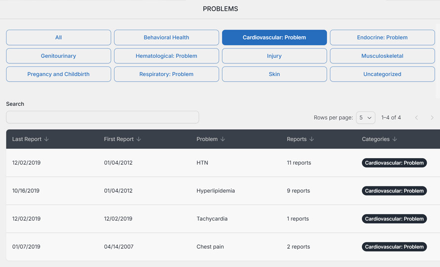Image resolution: width=440 pixels, height=267 pixels.
Task: Filter by Uncategorized problems
Action: pos(382,74)
